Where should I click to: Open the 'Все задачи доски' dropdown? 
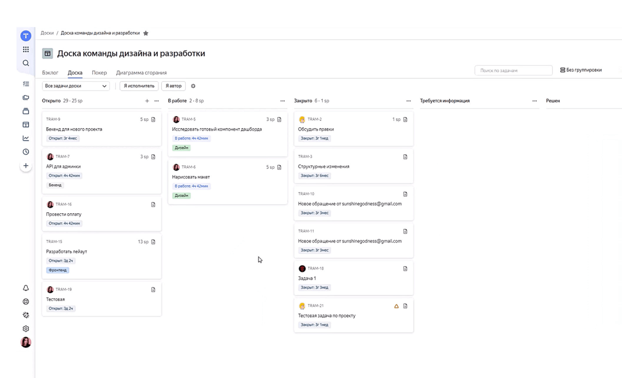pos(75,86)
